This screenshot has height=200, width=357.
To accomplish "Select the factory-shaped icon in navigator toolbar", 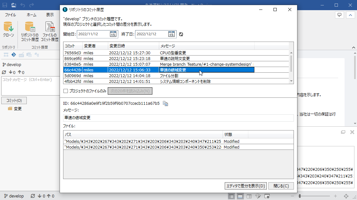I will pyautogui.click(x=21, y=55).
